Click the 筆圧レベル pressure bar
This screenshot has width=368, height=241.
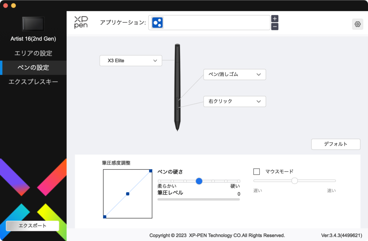[x=198, y=199]
